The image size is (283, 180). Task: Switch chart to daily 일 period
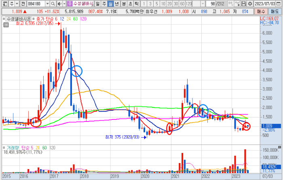click(97, 4)
